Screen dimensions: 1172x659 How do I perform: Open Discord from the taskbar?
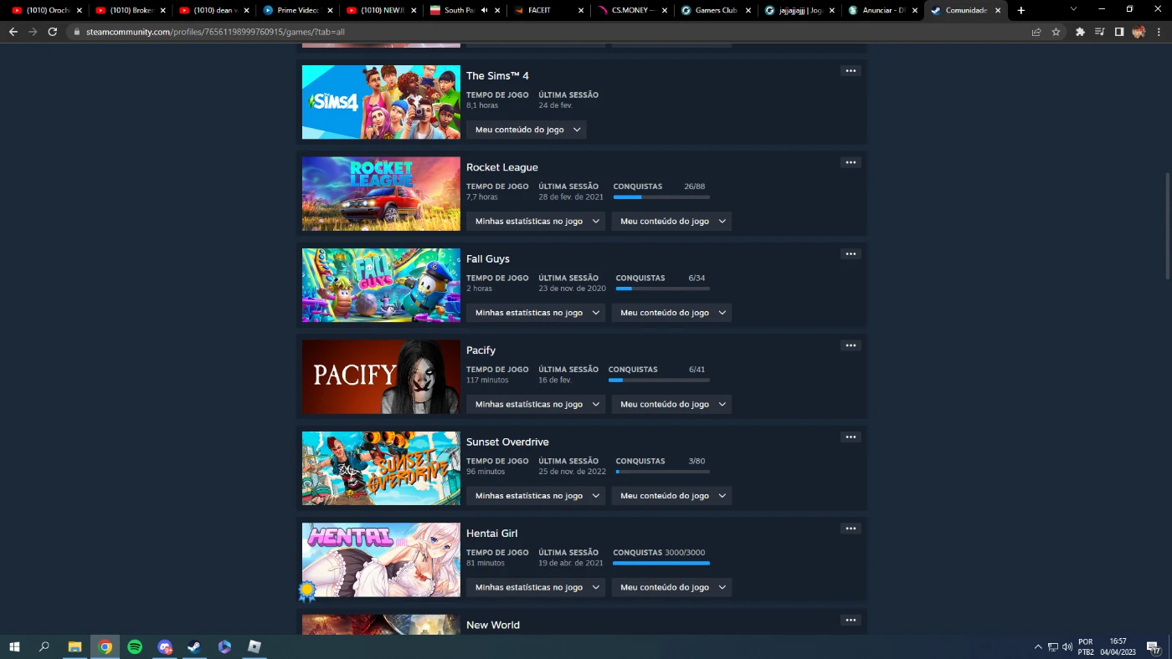coord(165,646)
